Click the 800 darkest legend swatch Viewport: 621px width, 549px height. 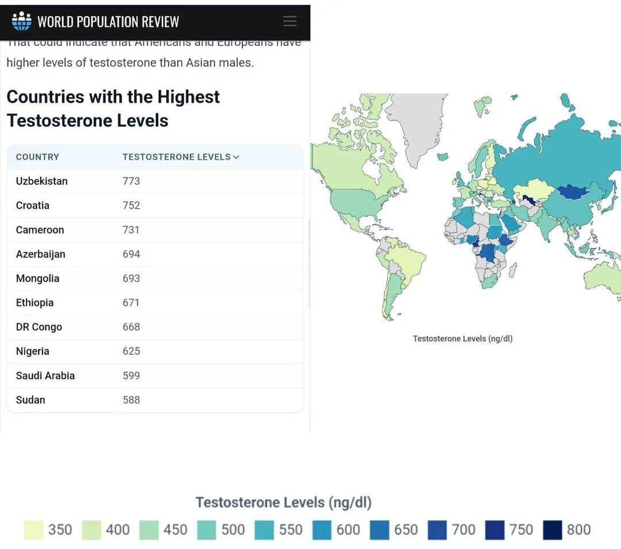pyautogui.click(x=552, y=530)
